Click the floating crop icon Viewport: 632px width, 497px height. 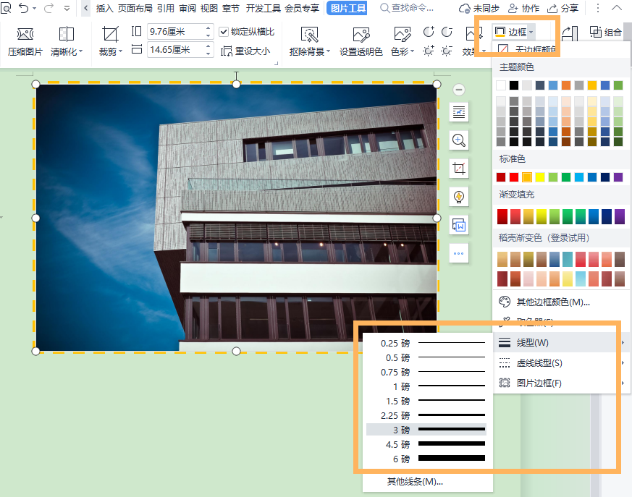coord(459,169)
